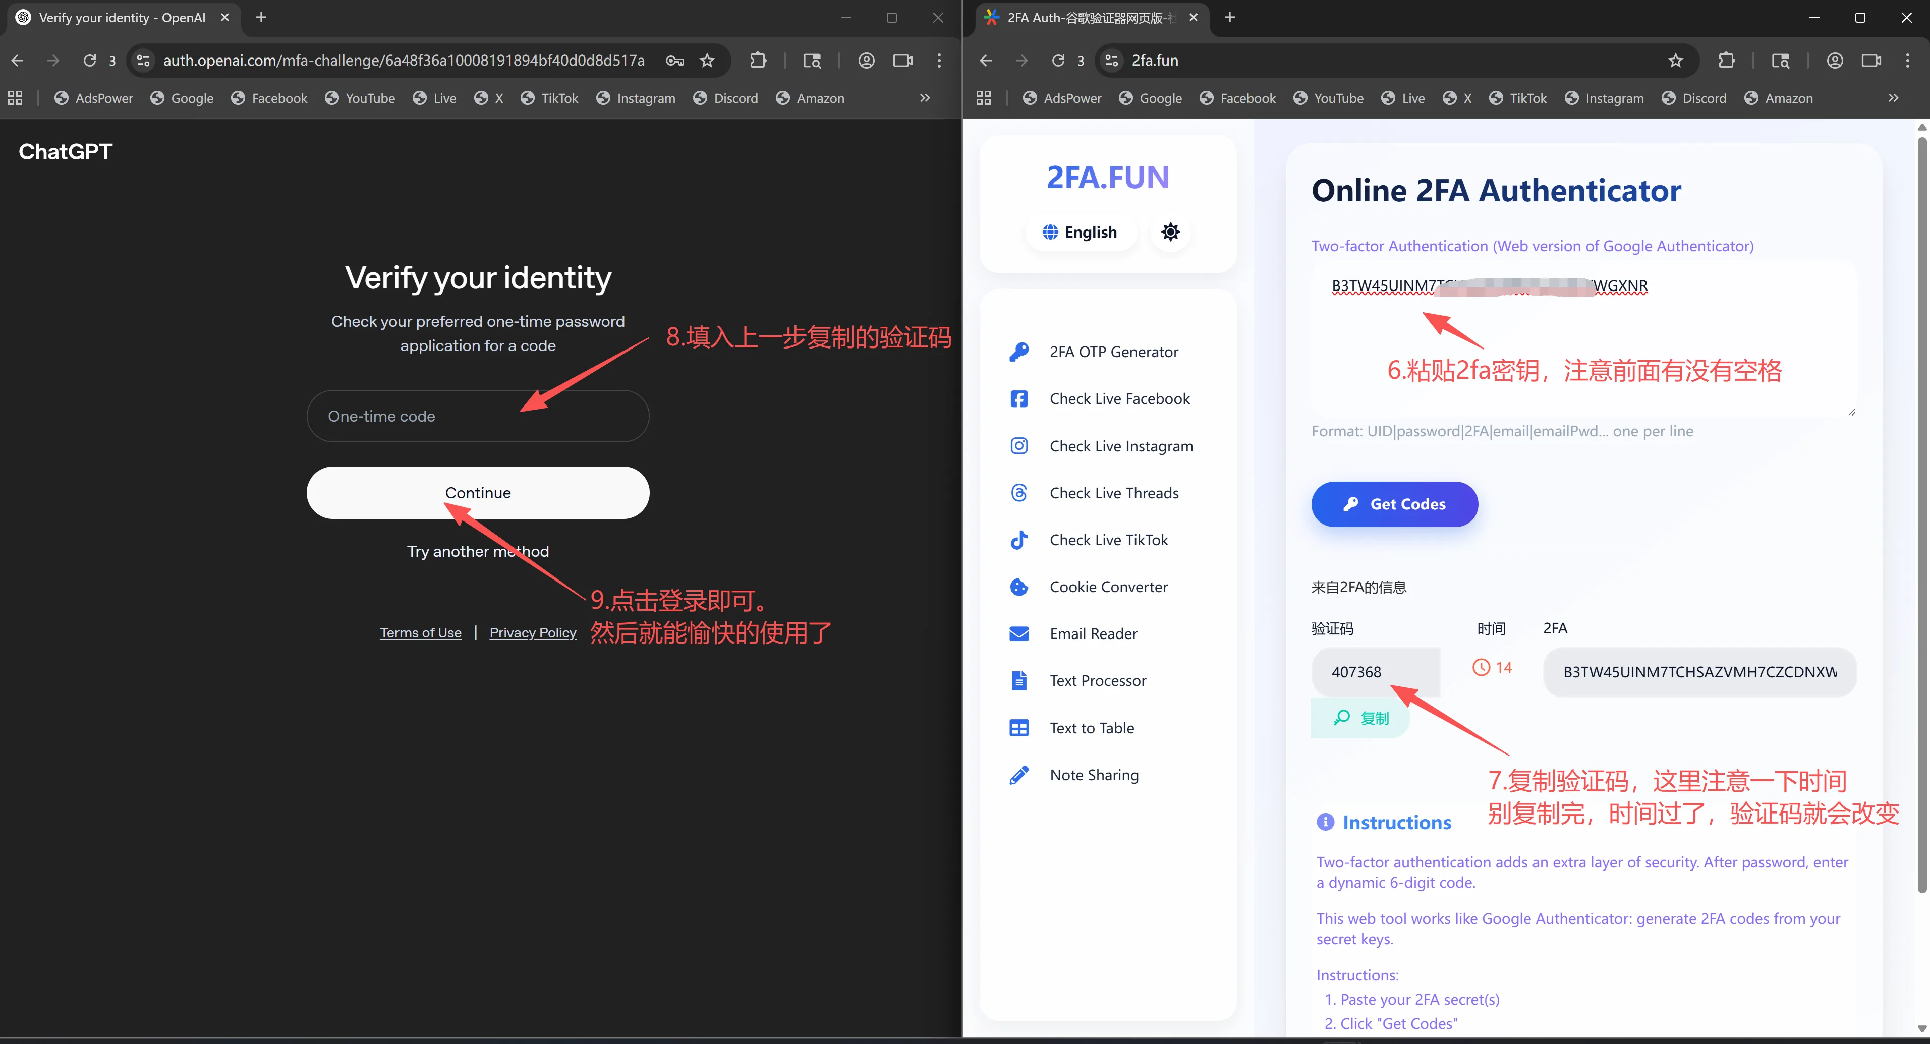Reload the OpenAI verify identity page
Screen dimensions: 1930x1044
[89, 61]
